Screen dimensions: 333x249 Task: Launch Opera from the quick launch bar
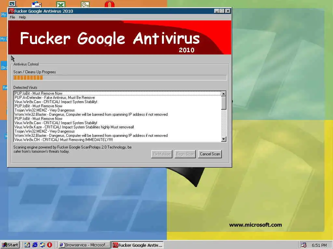point(49,245)
